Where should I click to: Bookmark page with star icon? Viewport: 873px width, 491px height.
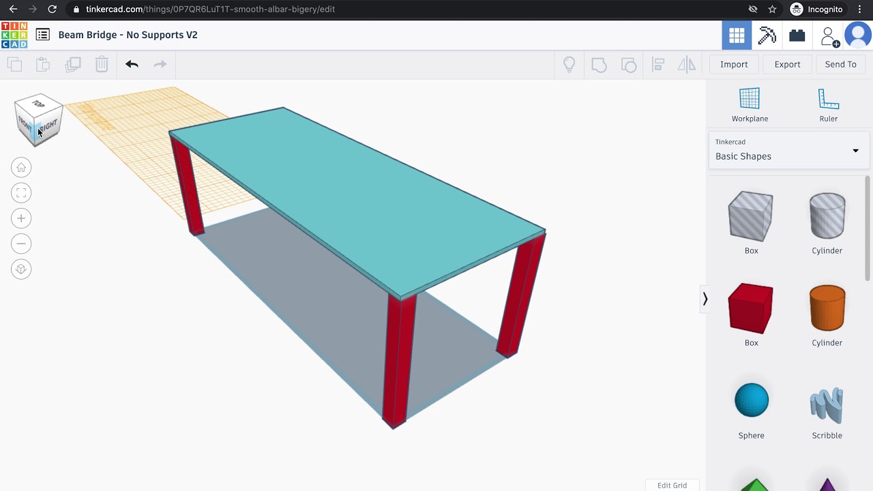[772, 9]
